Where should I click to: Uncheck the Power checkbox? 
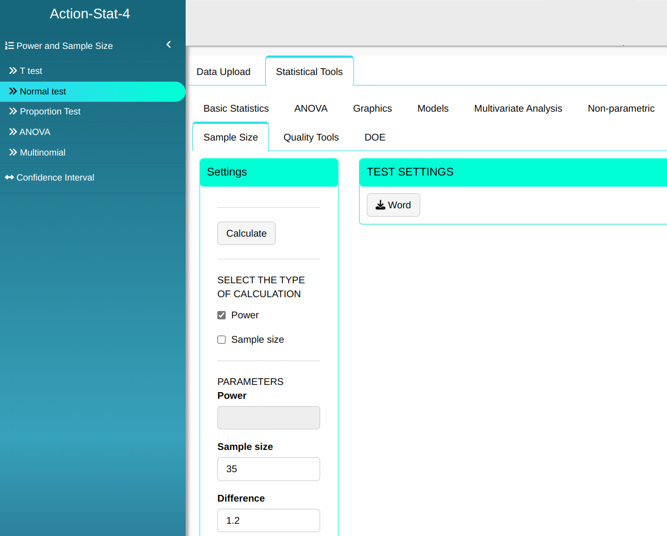click(222, 315)
